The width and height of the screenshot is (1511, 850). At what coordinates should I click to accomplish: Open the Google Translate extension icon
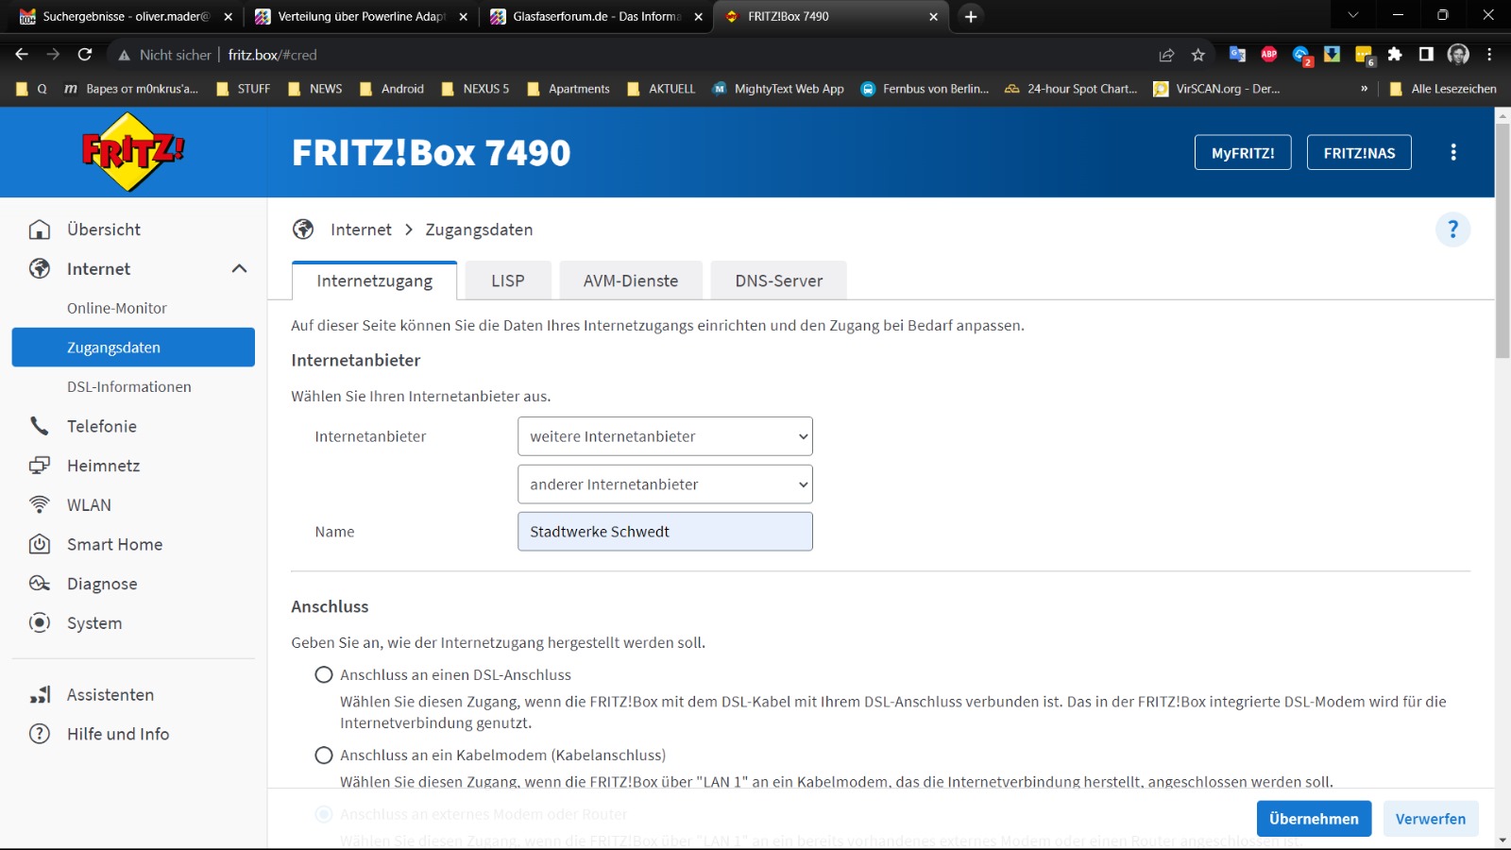[x=1237, y=55]
